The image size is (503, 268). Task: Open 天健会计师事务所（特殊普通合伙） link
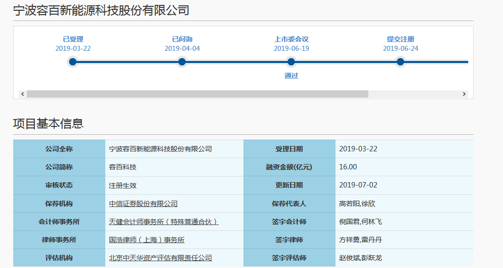(164, 222)
